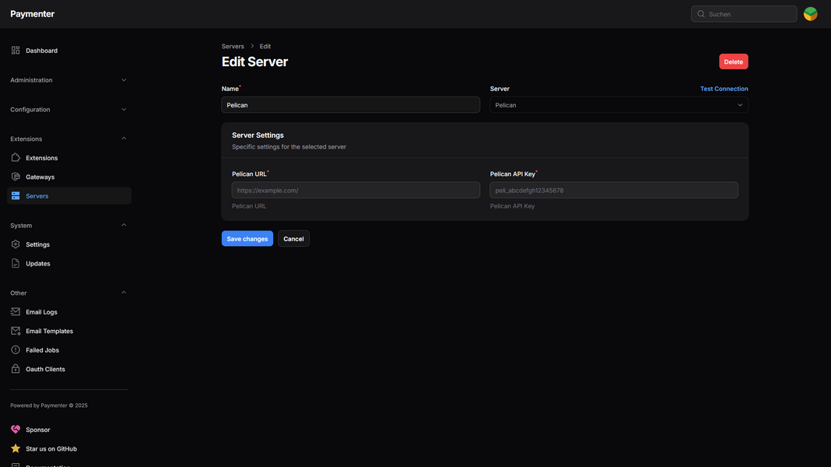This screenshot has width=831, height=467.
Task: Click 'Powered by Paymenter © 2025' text
Action: pyautogui.click(x=49, y=406)
